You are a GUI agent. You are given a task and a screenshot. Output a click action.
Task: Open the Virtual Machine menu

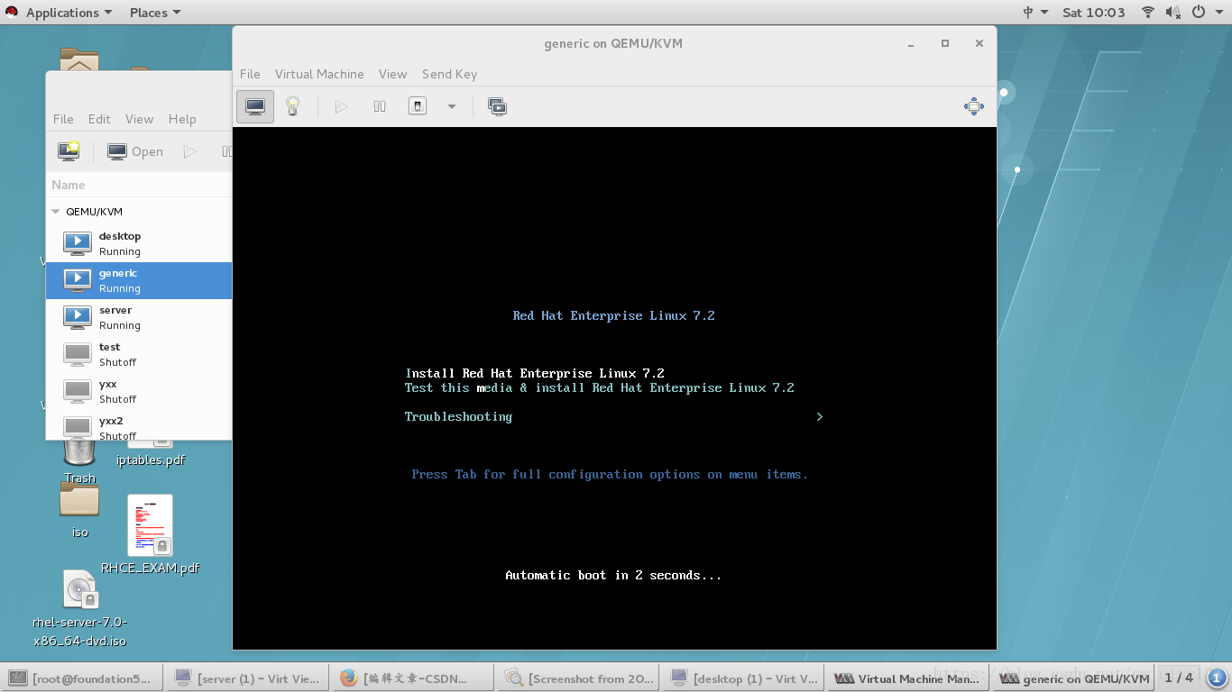pyautogui.click(x=319, y=74)
